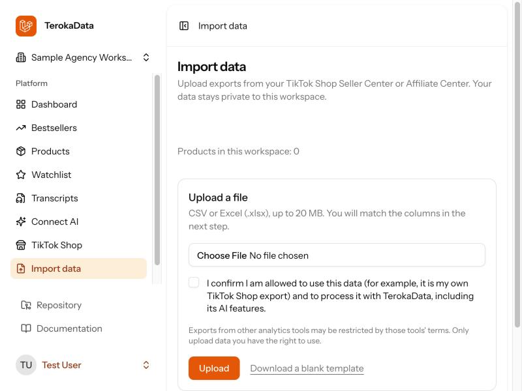
Task: Click the TU user avatar
Action: (26, 365)
